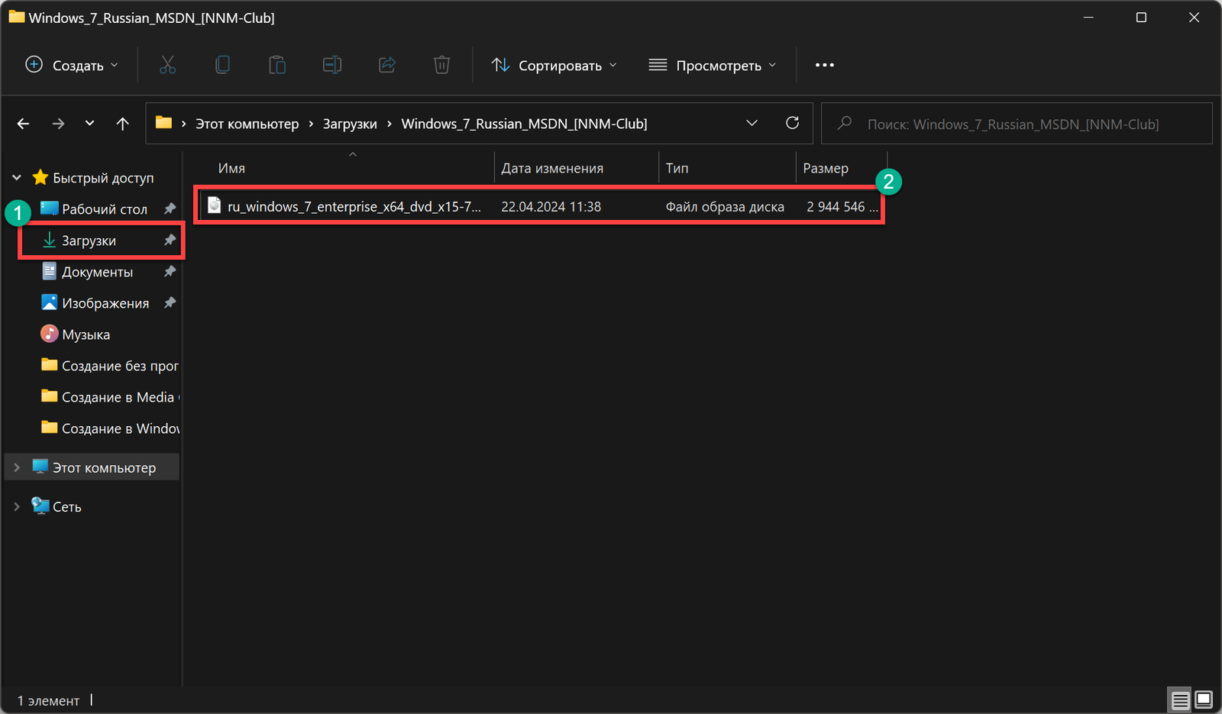The image size is (1222, 714).
Task: Click the folder icon in address bar
Action: (163, 123)
